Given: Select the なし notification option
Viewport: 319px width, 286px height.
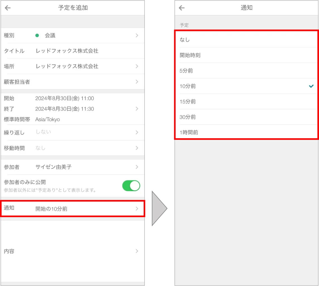Looking at the screenshot, I should [x=246, y=40].
